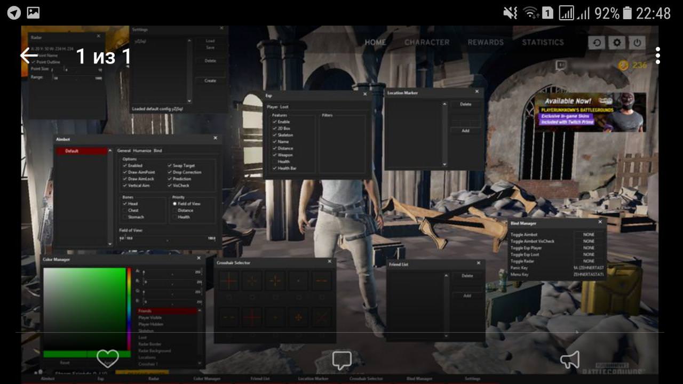683x384 pixels.
Task: Click Crosshair Selector in the bottom bar
Action: pos(366,379)
